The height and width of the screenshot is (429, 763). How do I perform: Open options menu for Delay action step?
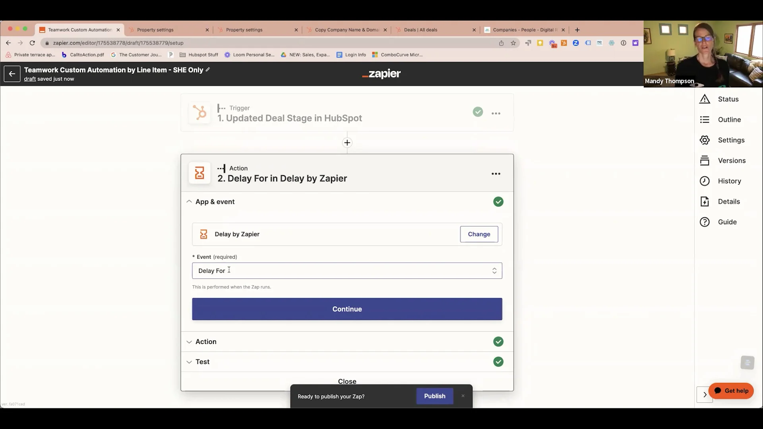496,174
